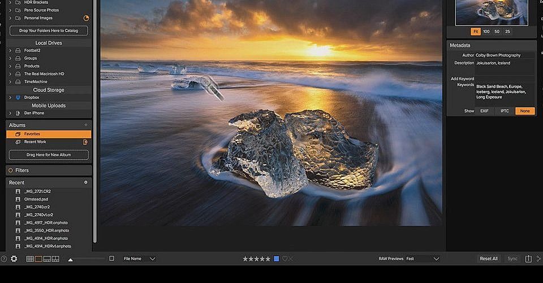Click the _MG_2721.CR2 file icon

tap(18, 191)
